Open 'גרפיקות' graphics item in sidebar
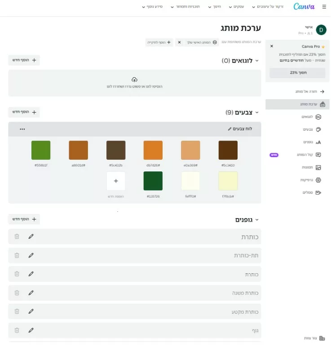Screen dimensions: 331x346 click(310, 180)
